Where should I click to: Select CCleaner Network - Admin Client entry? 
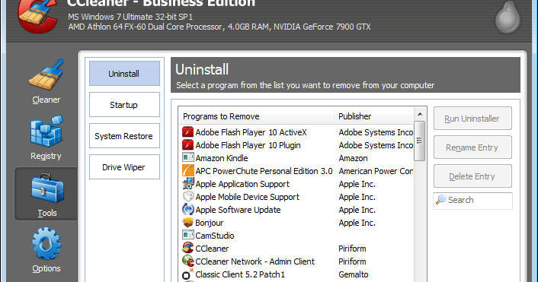(255, 261)
